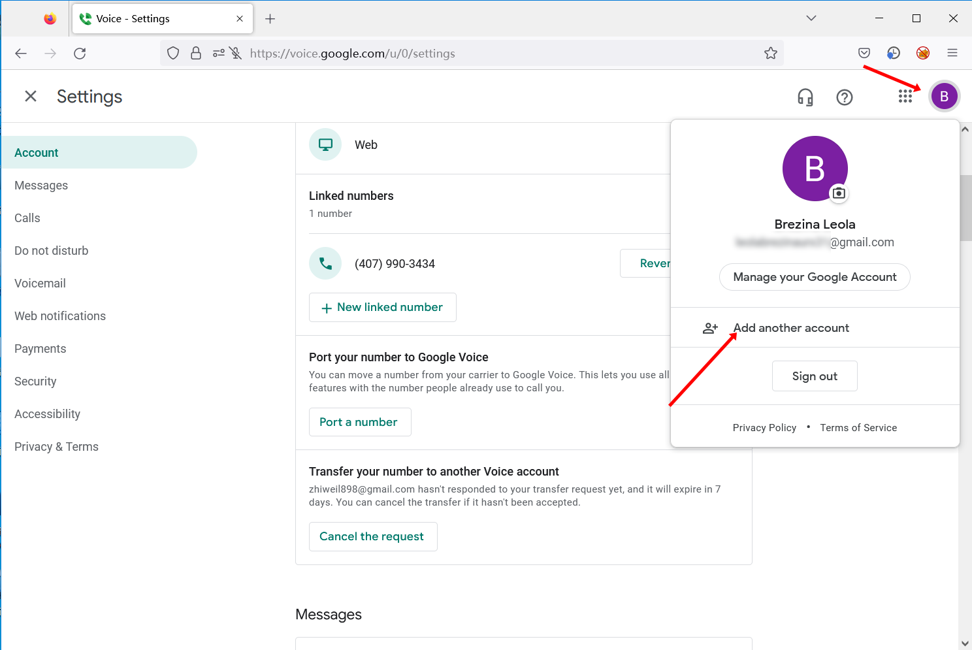Viewport: 972px width, 650px height.
Task: Open the headset calls panel icon
Action: coord(805,97)
